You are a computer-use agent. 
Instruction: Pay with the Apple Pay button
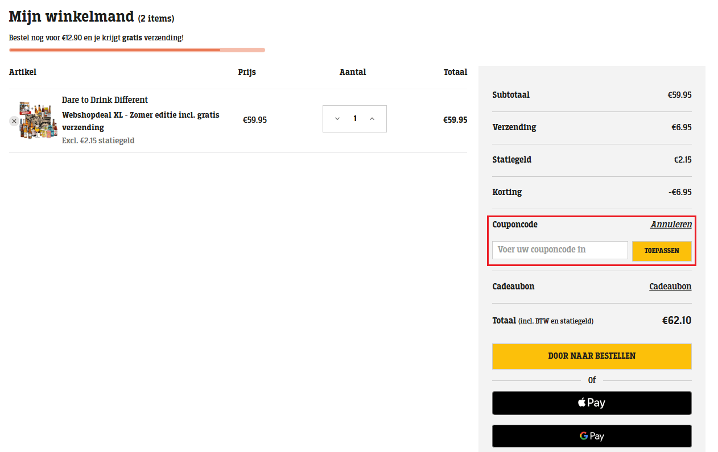pos(592,403)
